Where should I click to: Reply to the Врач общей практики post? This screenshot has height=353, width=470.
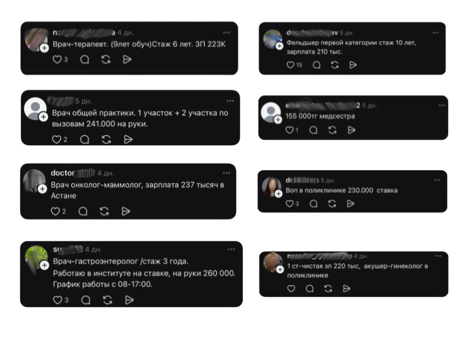pos(85,139)
